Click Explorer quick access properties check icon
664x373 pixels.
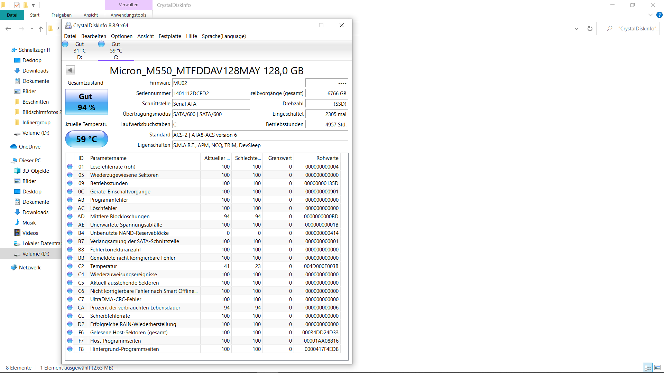point(17,5)
